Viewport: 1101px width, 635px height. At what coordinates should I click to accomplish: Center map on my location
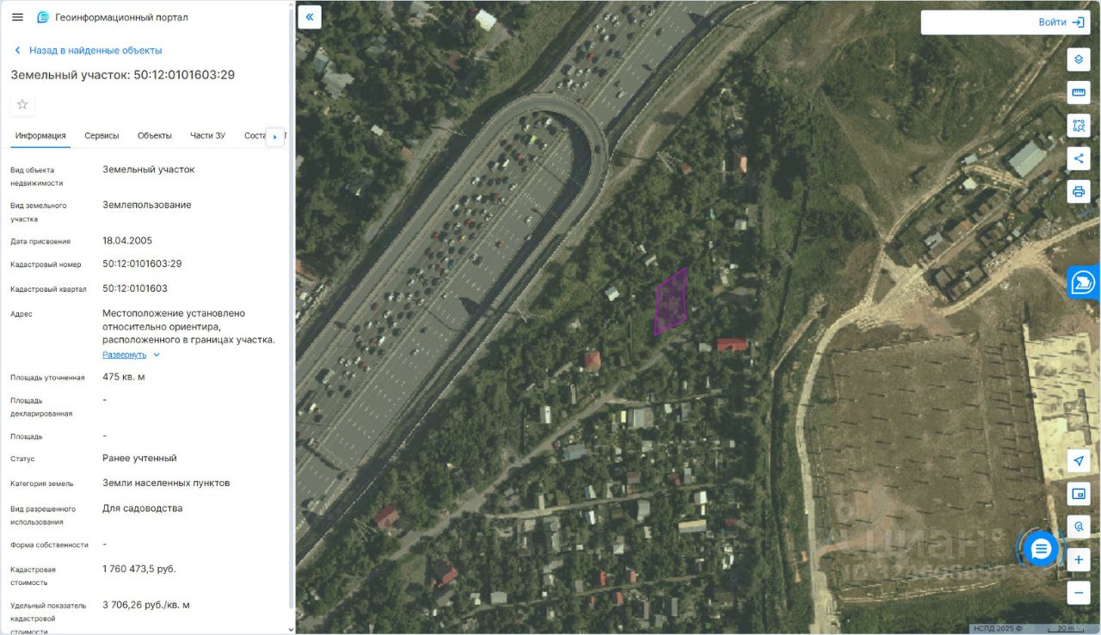coord(1079,460)
